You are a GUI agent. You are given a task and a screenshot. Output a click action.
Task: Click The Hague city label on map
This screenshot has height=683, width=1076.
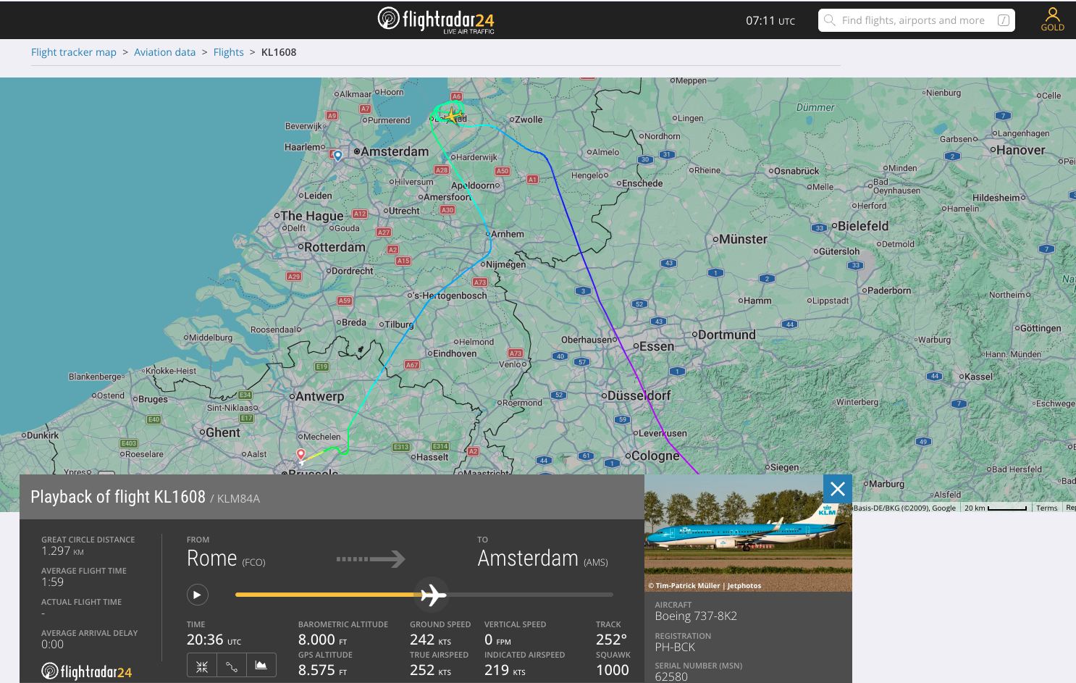(312, 216)
